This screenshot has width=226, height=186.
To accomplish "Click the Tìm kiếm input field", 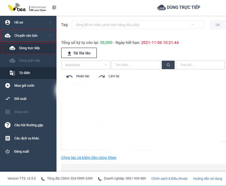I will (136, 65).
